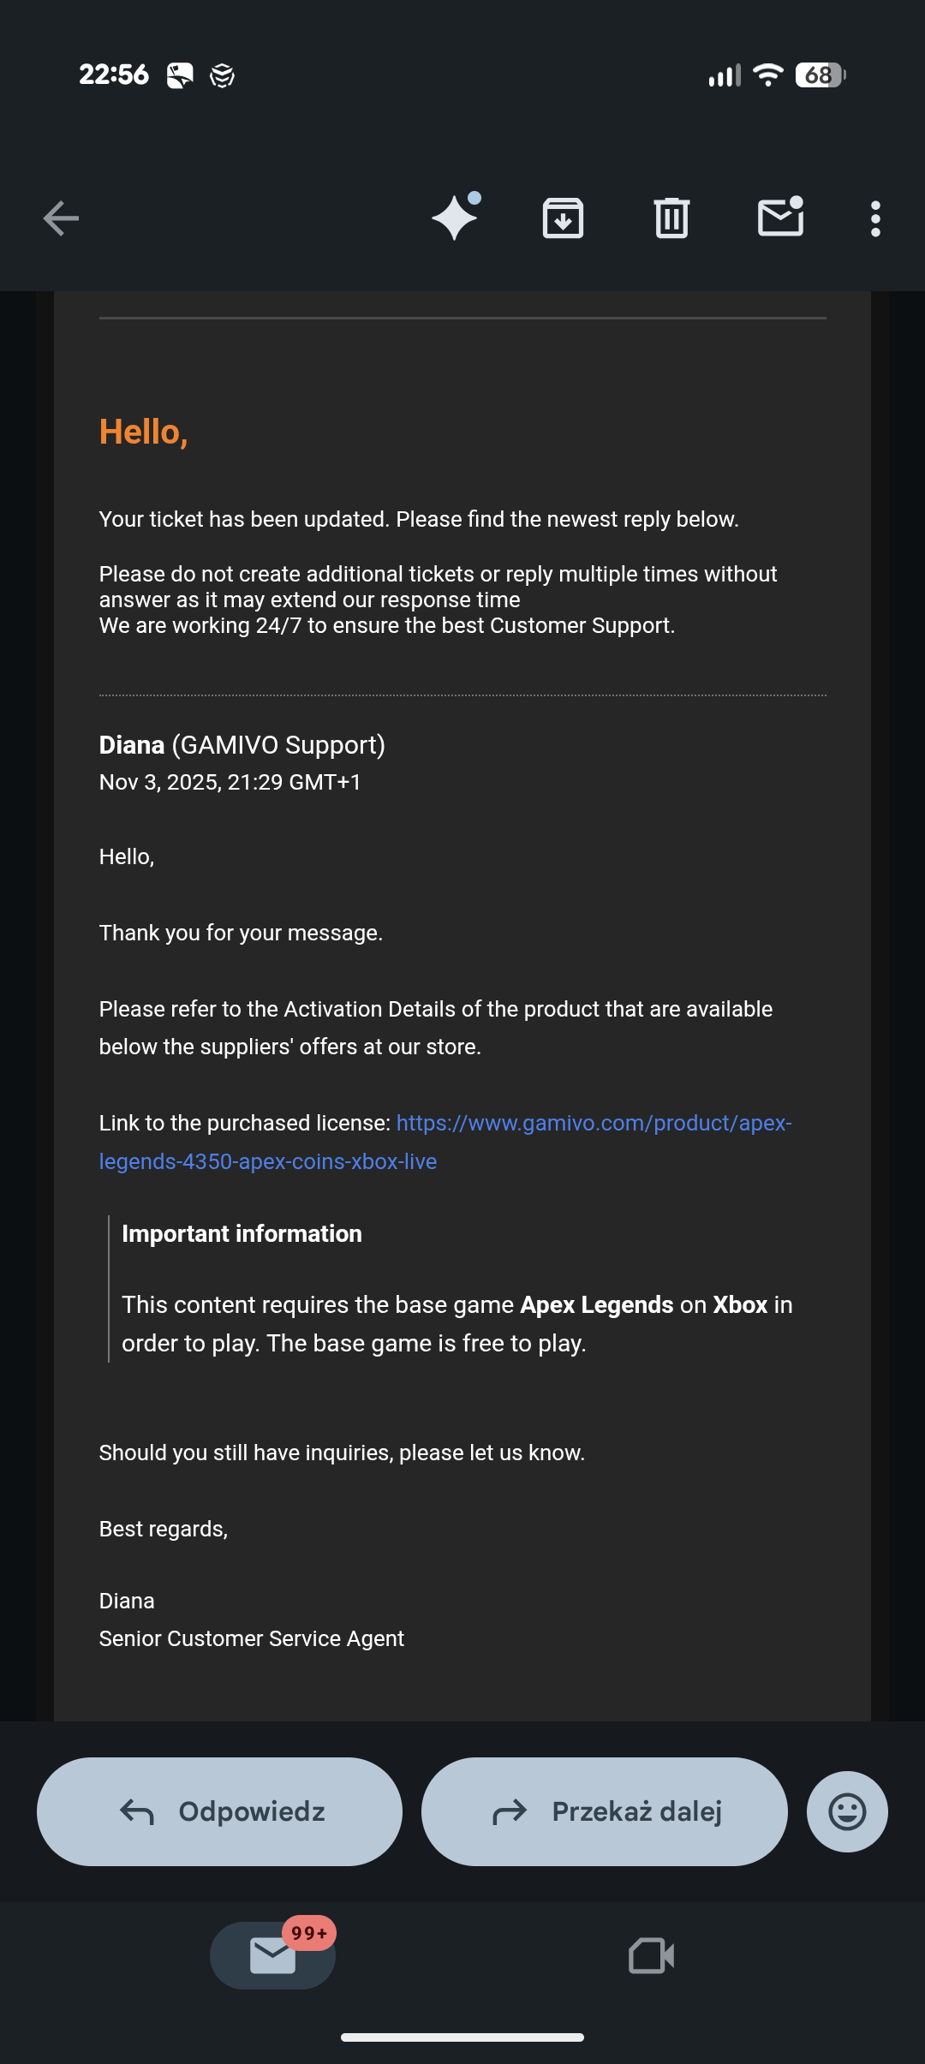Tap the cellular signal strength icon
The image size is (925, 2064).
(724, 76)
